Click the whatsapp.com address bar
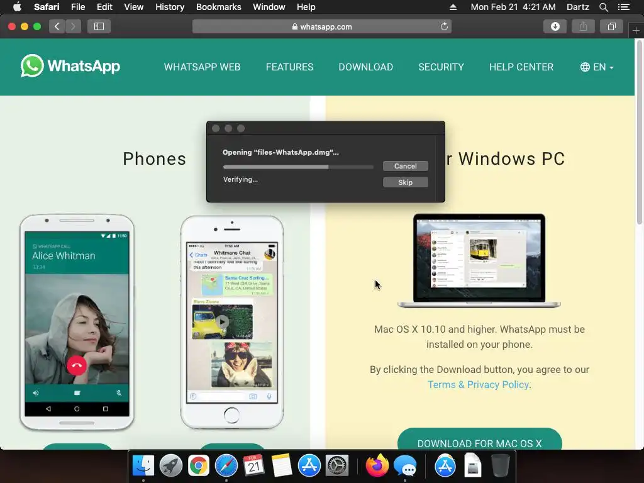The height and width of the screenshot is (483, 644). coord(322,26)
